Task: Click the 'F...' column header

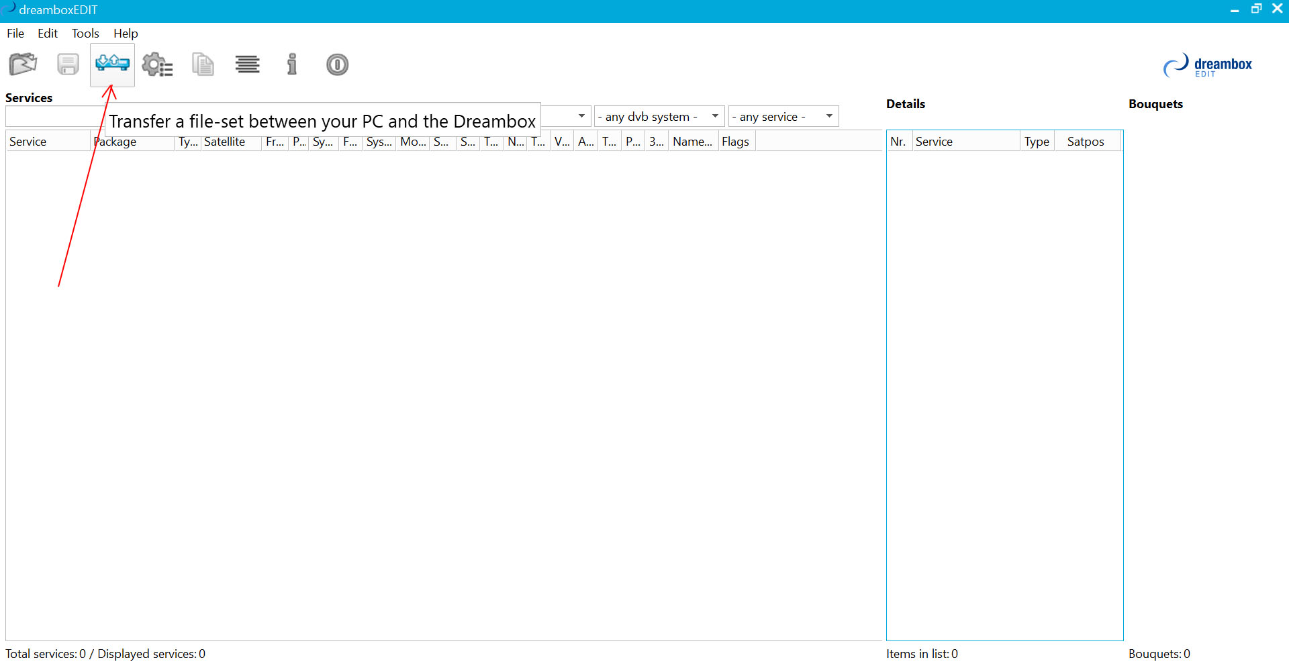Action: [350, 142]
